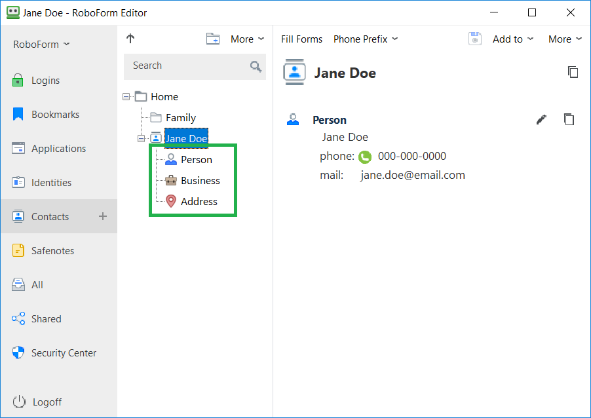Add a new contact with plus icon
591x418 pixels.
point(102,216)
